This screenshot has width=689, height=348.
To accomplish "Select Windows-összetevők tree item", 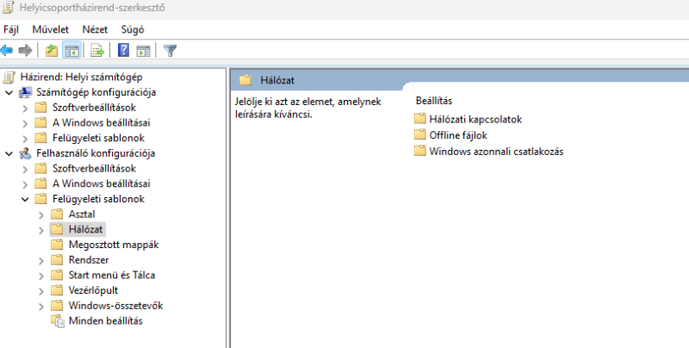I will click(116, 306).
